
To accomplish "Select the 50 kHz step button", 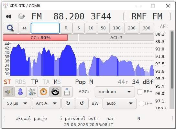I will click(x=103, y=28).
